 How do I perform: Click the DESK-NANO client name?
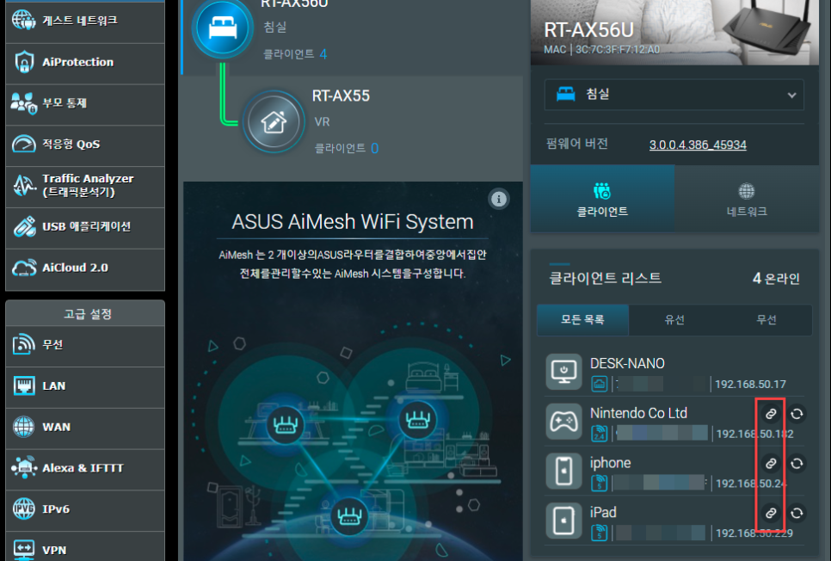[x=627, y=363]
